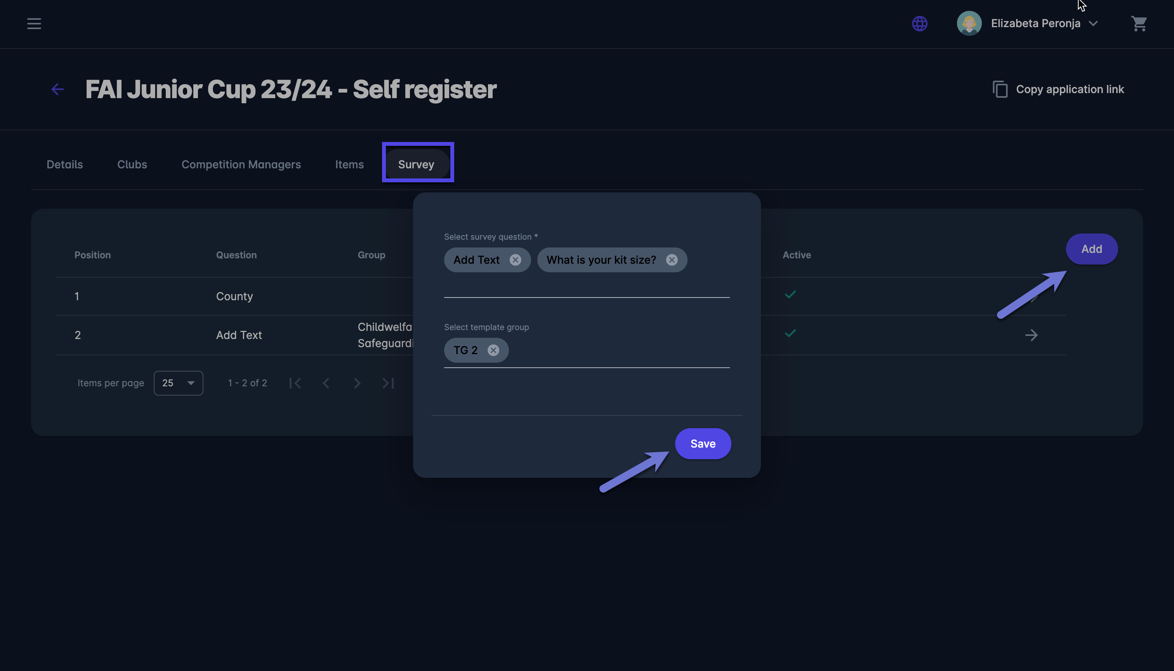The image size is (1174, 671).
Task: Click the globe language icon
Action: [x=919, y=24]
